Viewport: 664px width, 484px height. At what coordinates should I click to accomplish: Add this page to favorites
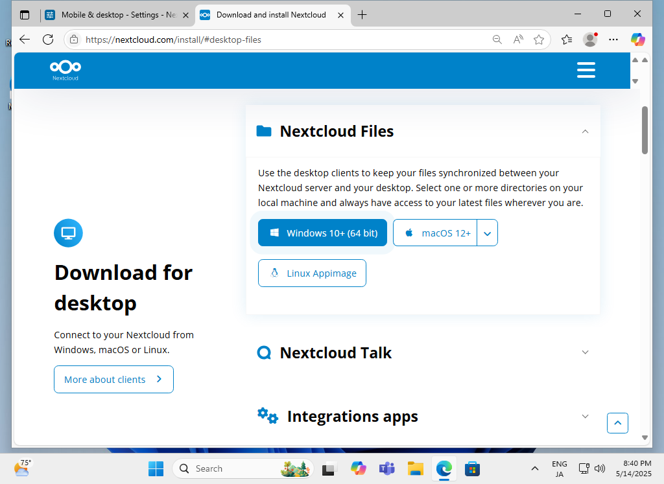[x=539, y=40]
